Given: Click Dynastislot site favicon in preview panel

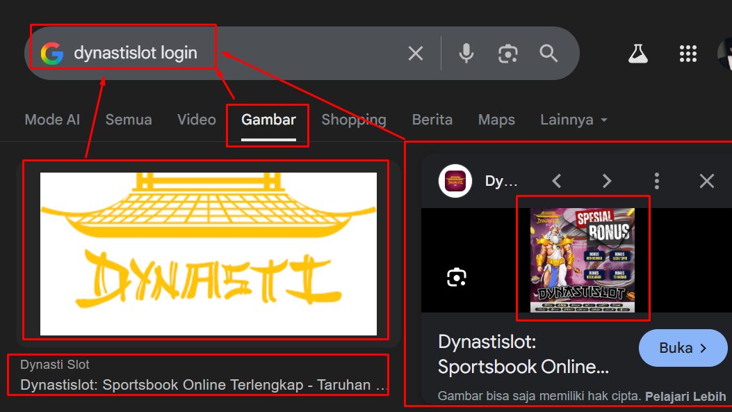Looking at the screenshot, I should pyautogui.click(x=455, y=181).
